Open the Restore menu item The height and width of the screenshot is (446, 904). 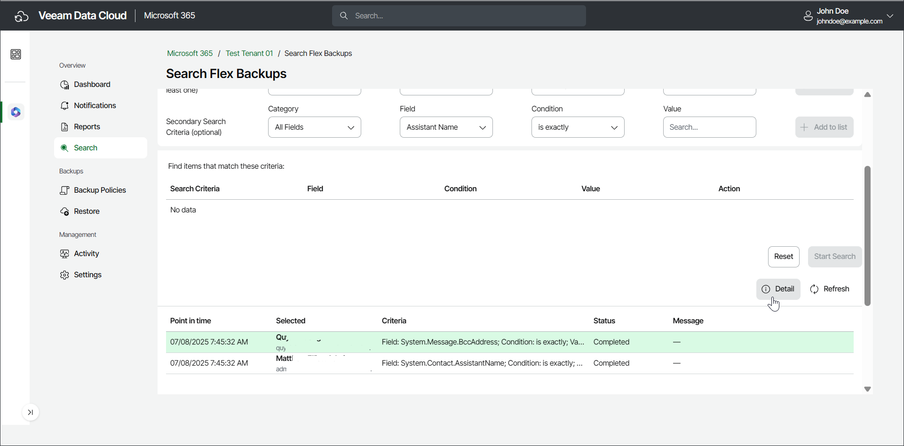tap(101, 211)
